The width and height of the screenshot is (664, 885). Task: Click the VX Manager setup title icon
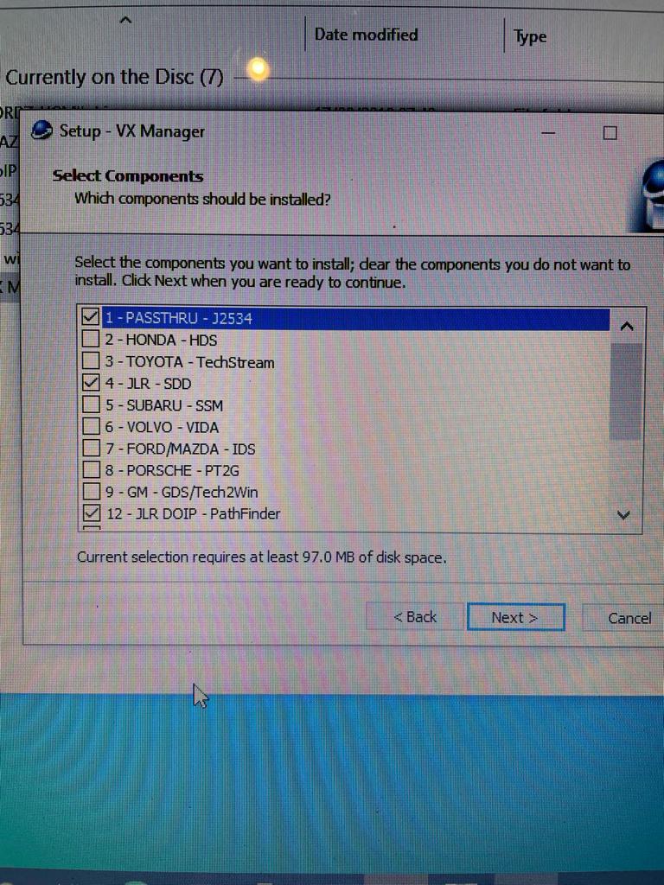41,131
